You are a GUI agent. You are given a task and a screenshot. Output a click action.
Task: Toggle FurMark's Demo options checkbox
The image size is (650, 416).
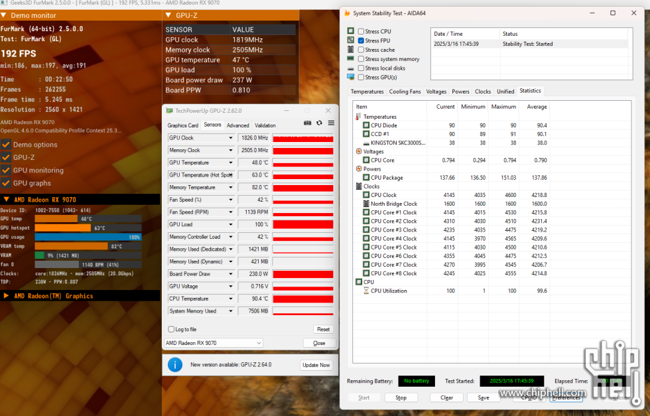click(6, 145)
